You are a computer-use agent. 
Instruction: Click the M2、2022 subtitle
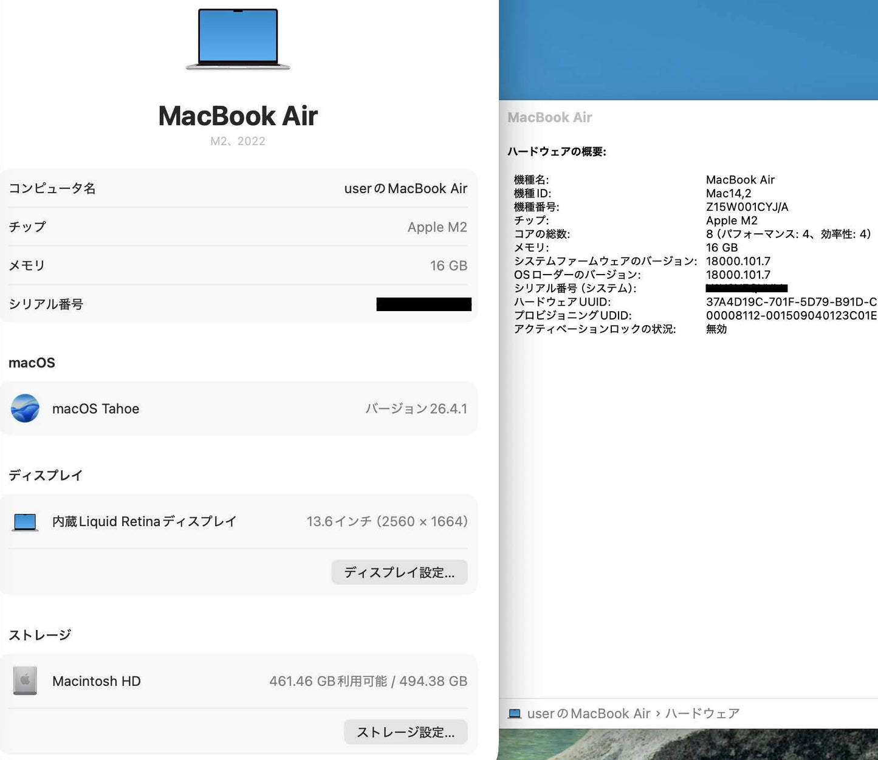click(x=238, y=141)
